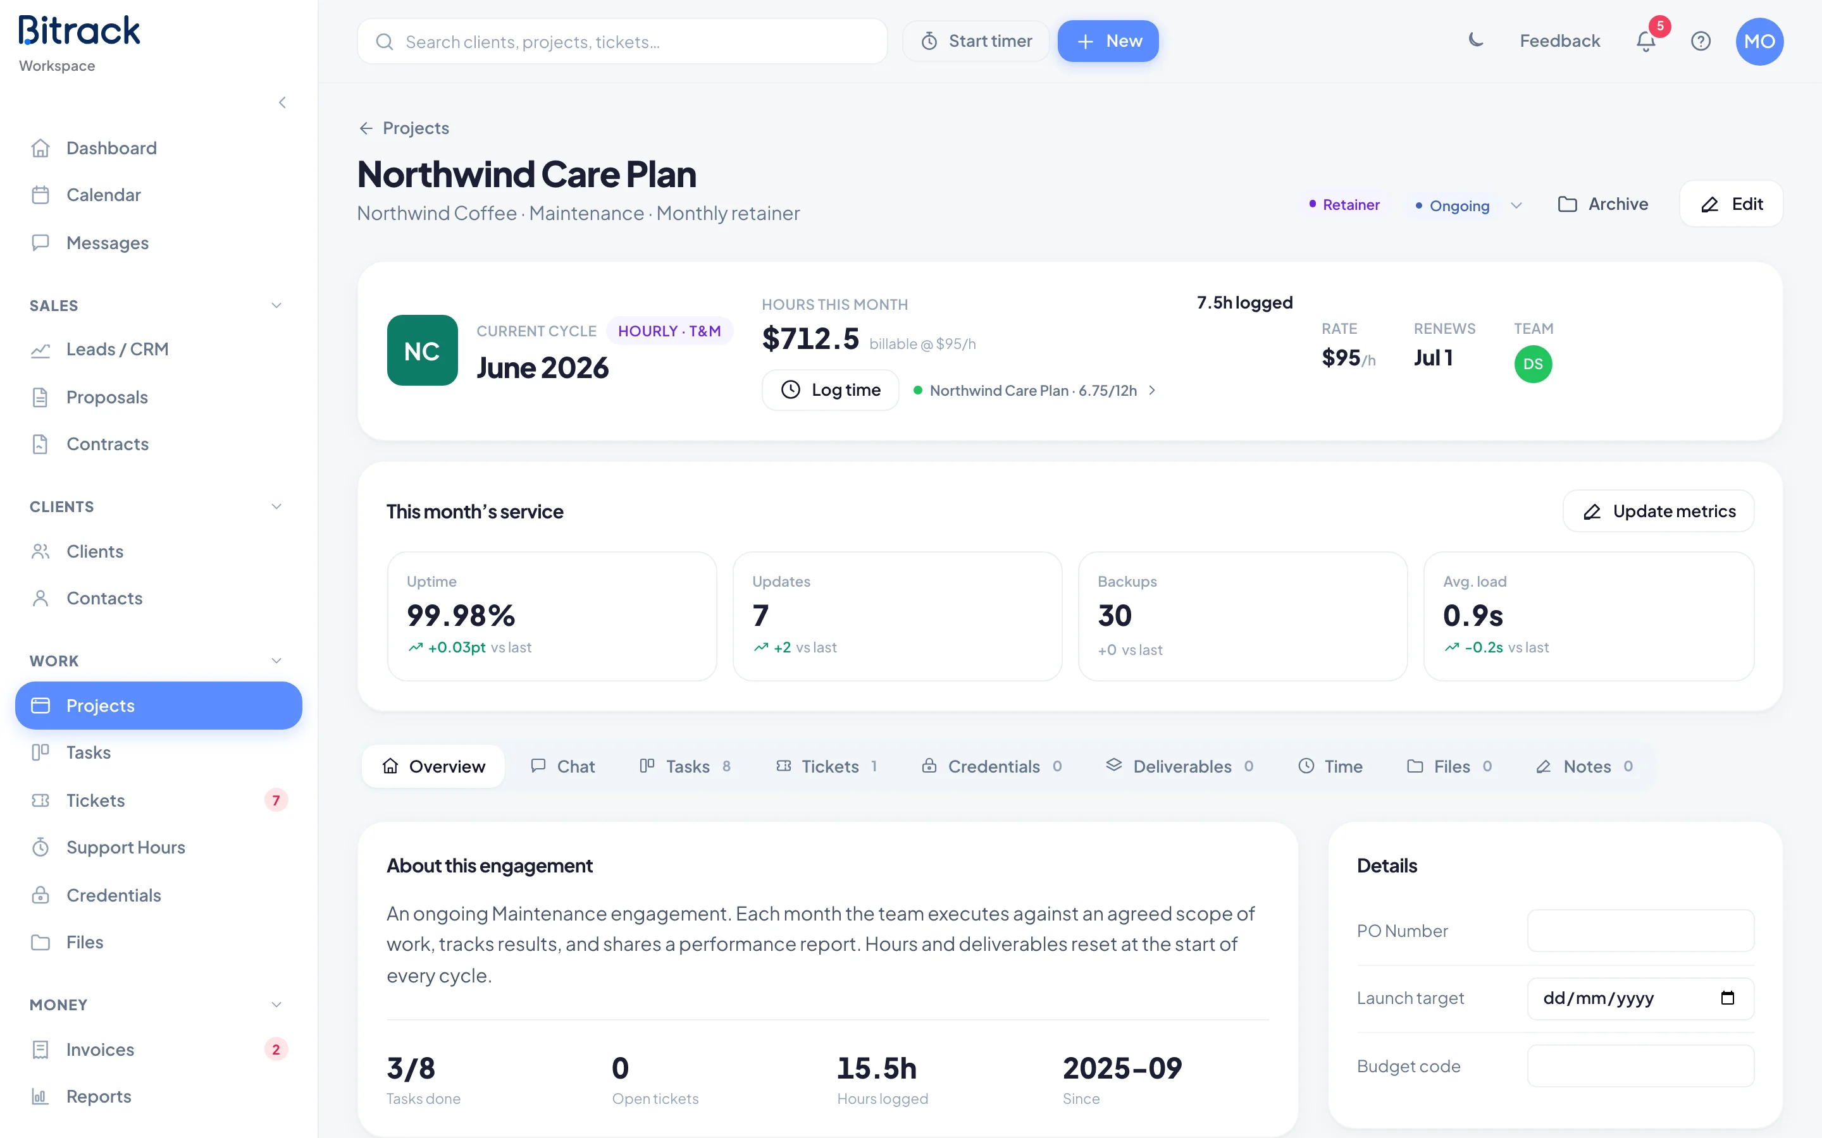Click the New button

point(1108,41)
